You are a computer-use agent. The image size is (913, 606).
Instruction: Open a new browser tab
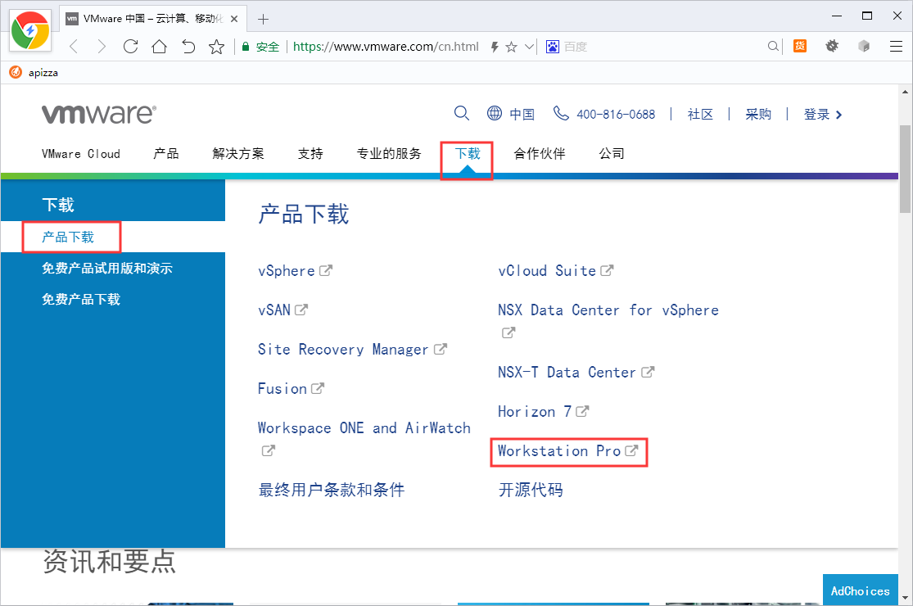tap(263, 19)
